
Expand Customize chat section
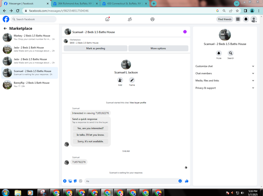[x=225, y=66]
